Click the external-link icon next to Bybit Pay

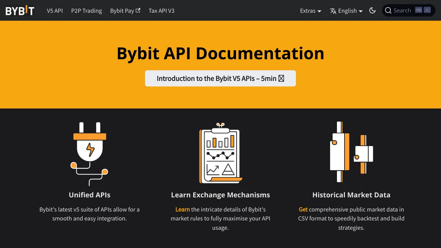pos(138,10)
